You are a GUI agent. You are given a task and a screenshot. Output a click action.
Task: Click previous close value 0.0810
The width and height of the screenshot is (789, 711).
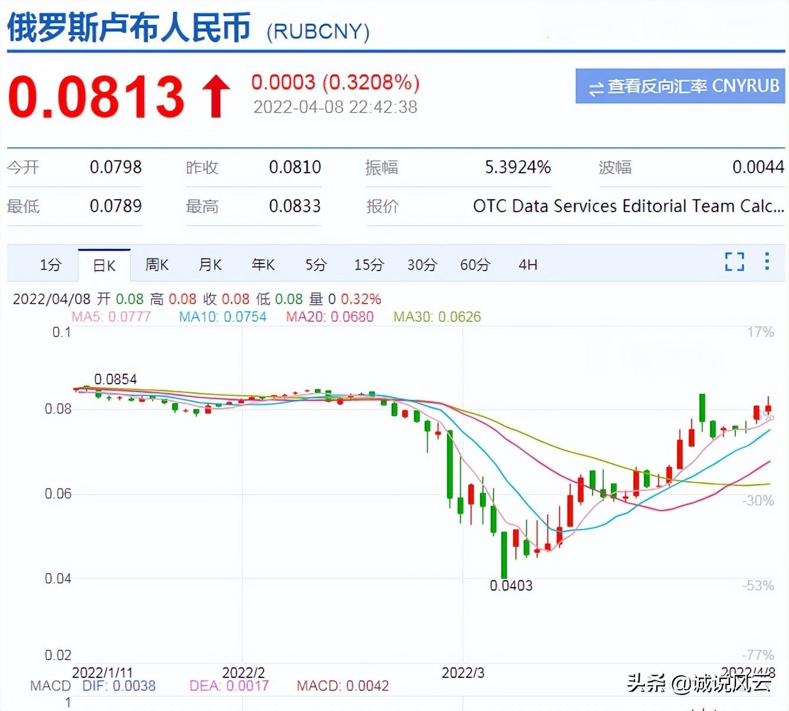pos(295,167)
